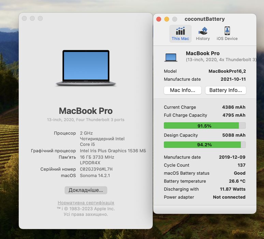The width and height of the screenshot is (264, 239).
Task: Minimize coconutBattery with the yellow button
Action: tap(167, 19)
